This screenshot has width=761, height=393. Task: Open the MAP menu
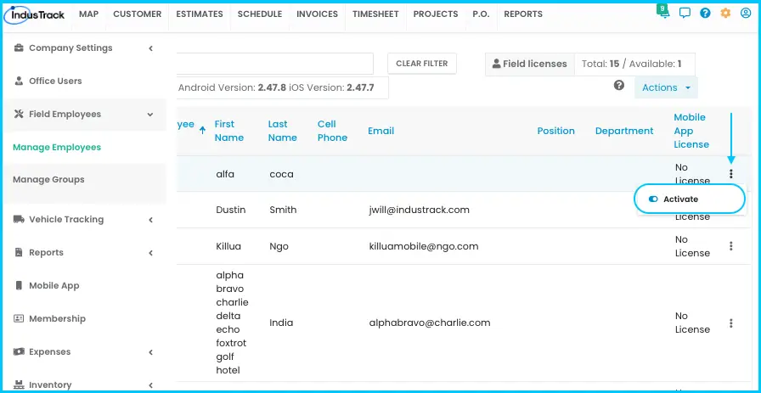89,14
